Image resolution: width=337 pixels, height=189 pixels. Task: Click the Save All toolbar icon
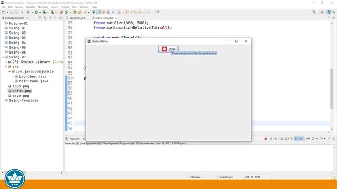pyautogui.click(x=16, y=12)
